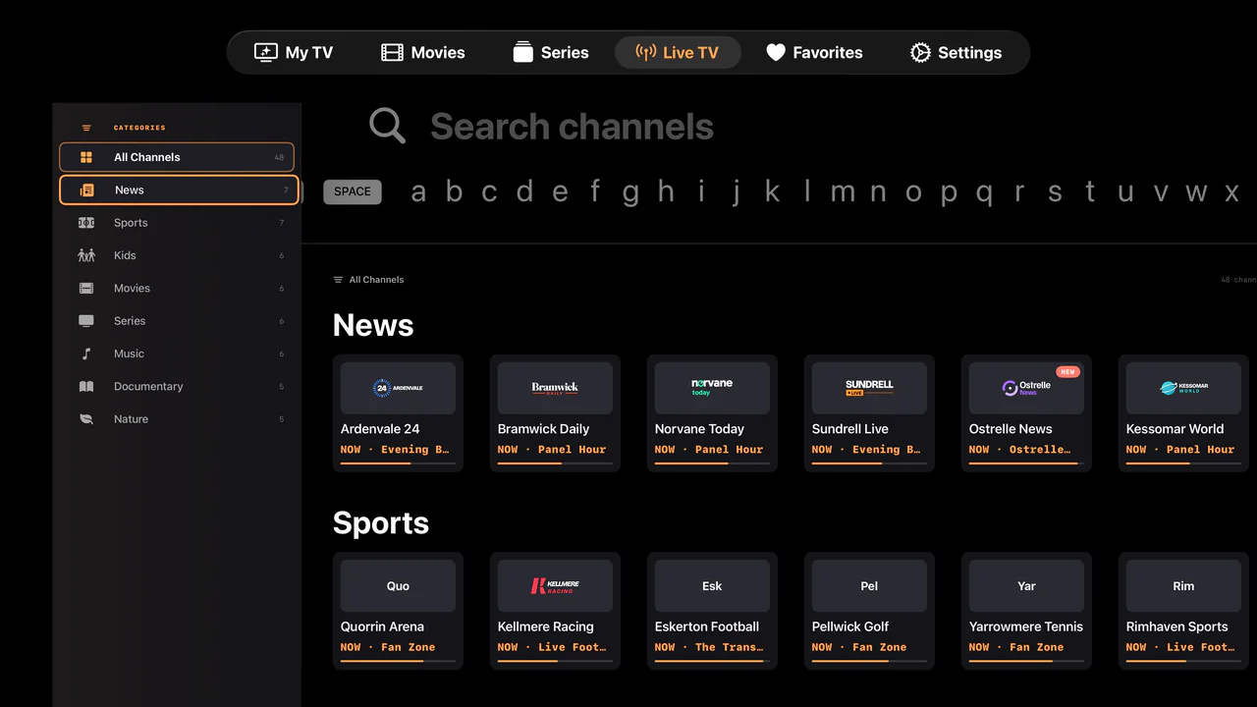Viewport: 1257px width, 707px height.
Task: Select the Documentary category label
Action: pyautogui.click(x=148, y=387)
